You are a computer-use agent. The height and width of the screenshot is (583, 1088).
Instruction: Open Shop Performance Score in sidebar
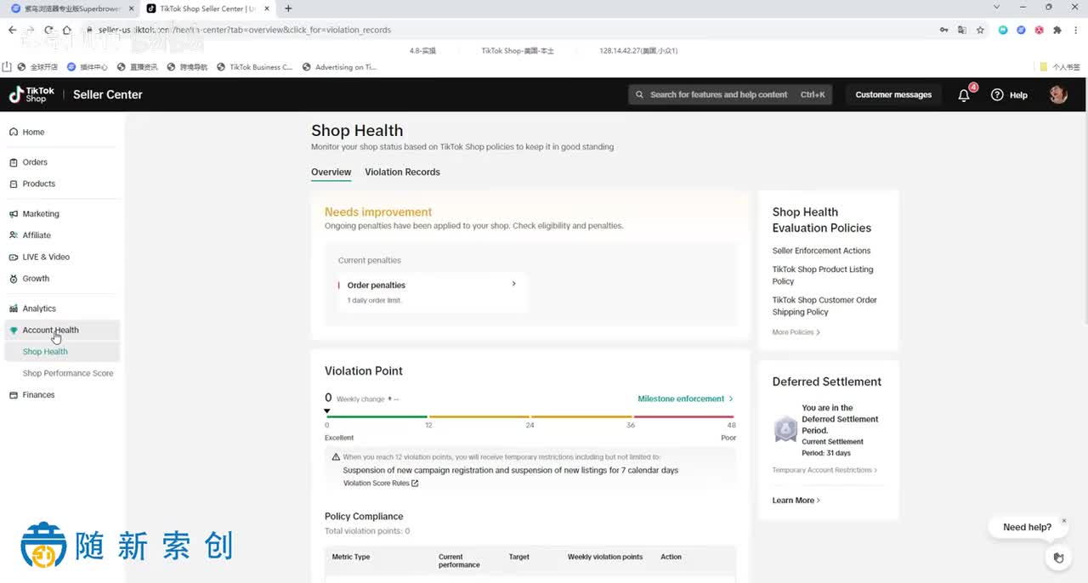(x=67, y=373)
